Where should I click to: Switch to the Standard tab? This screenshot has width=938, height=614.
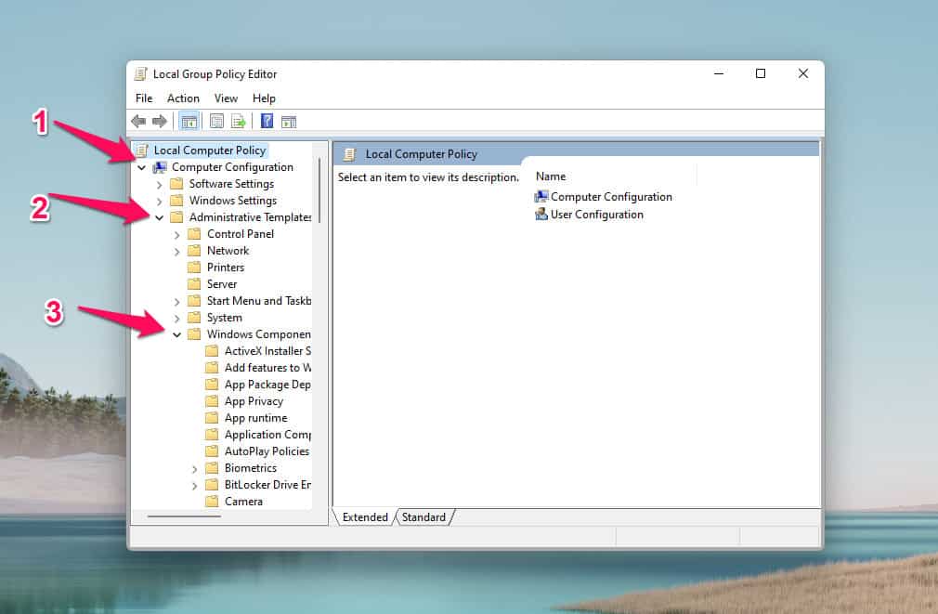[x=423, y=517]
